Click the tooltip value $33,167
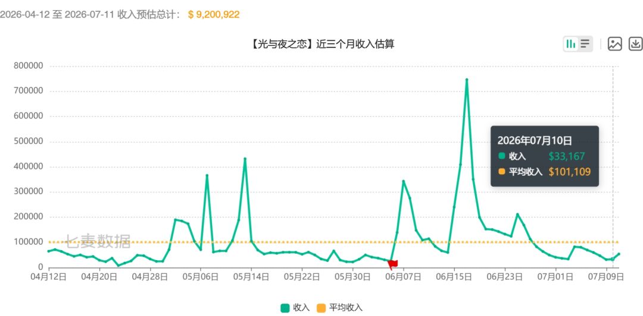 point(567,156)
